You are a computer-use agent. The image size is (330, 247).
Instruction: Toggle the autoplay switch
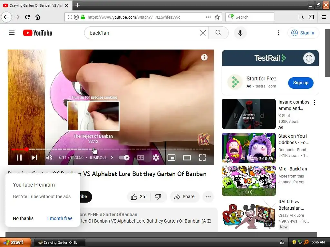click(x=124, y=158)
